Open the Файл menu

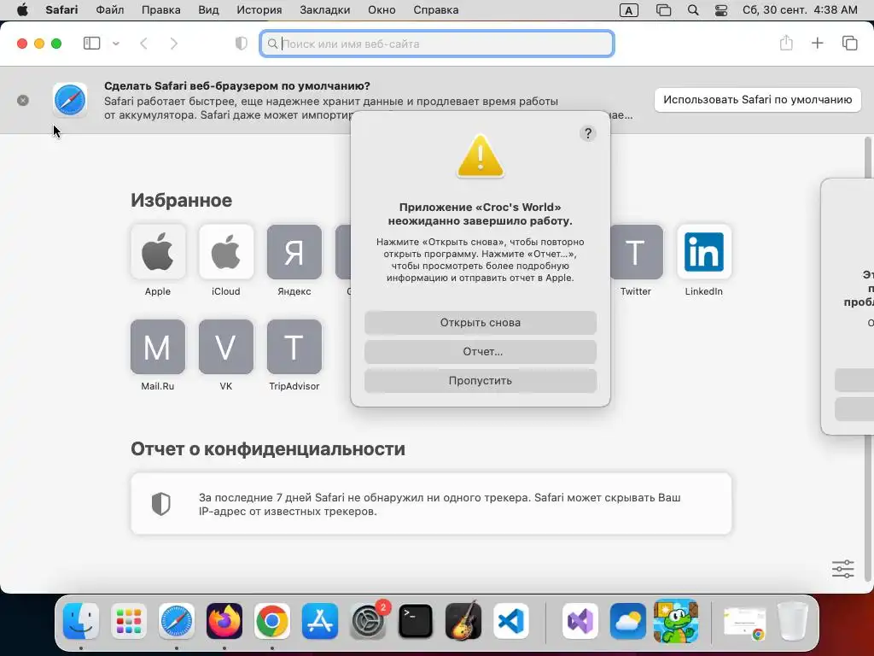pos(110,10)
